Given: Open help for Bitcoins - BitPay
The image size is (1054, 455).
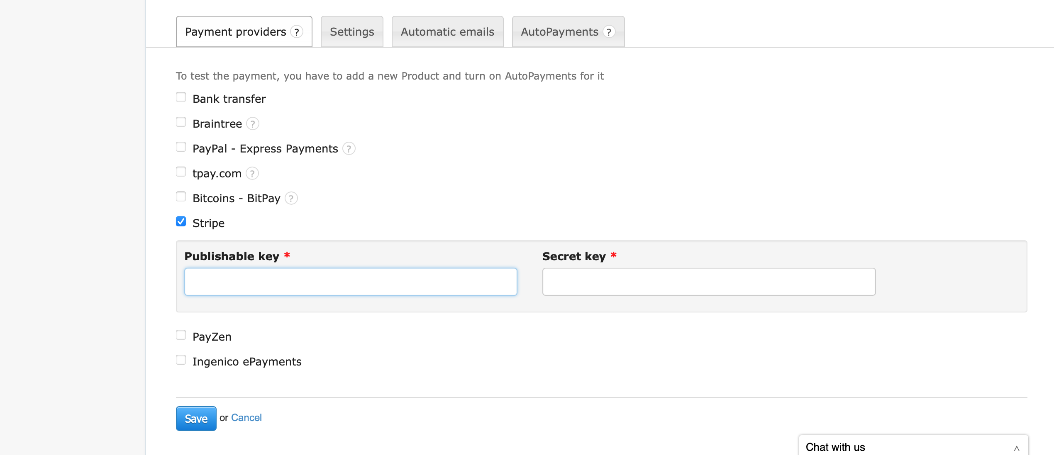Looking at the screenshot, I should (x=291, y=198).
